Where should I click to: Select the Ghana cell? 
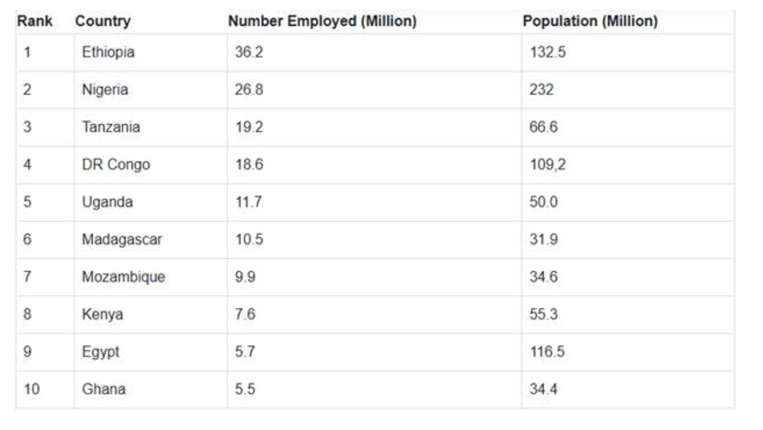coord(104,389)
